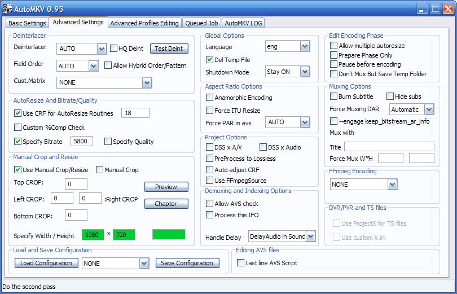Click the green height field showing 720
Screen dimensions: 457x294
124,235
